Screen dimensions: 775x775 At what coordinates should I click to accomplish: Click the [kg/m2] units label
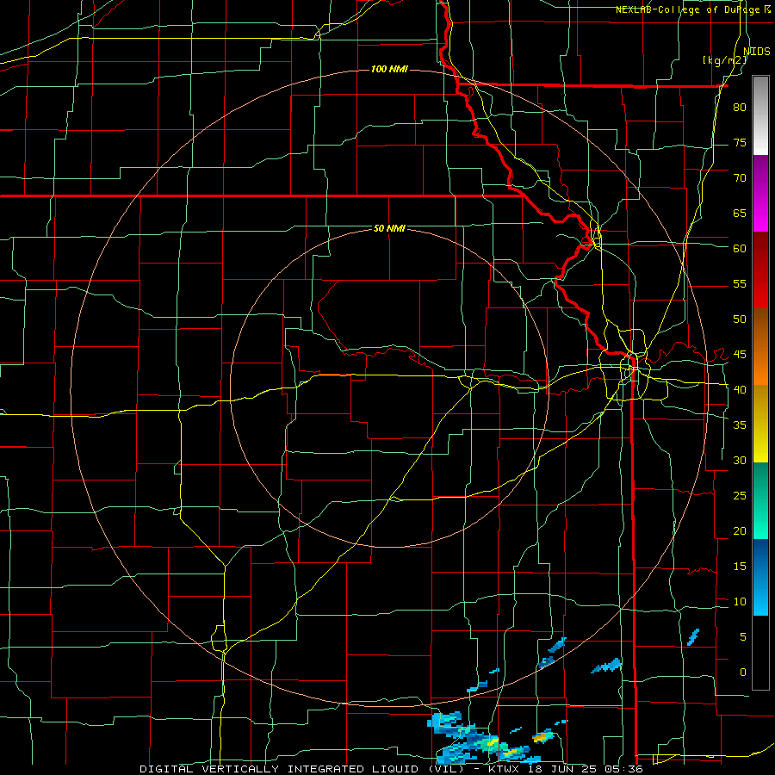coord(724,60)
